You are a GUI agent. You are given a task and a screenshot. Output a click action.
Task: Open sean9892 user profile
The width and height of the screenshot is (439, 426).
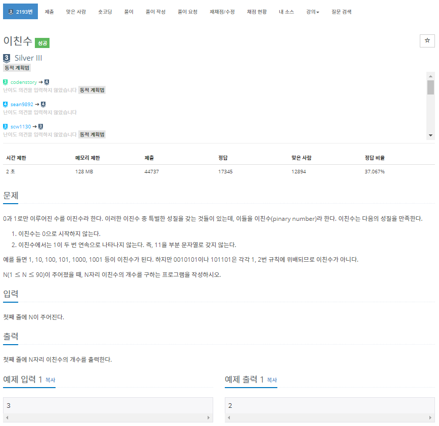click(x=22, y=104)
